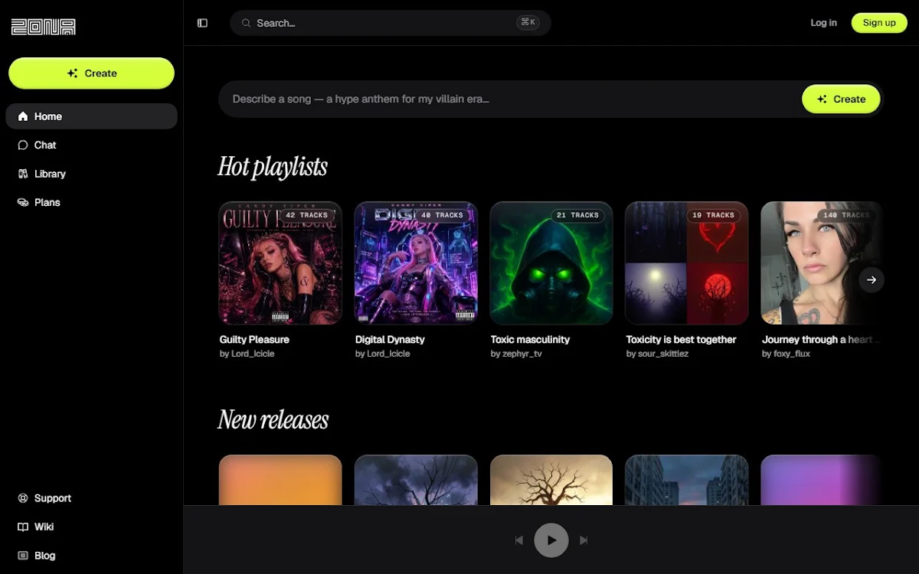Click the Zona logo in sidebar
Image resolution: width=919 pixels, height=574 pixels.
tap(43, 27)
